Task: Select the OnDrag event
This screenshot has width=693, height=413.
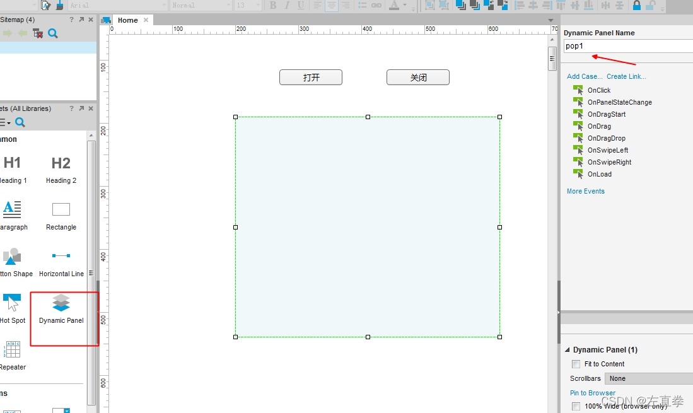Action: 591,126
